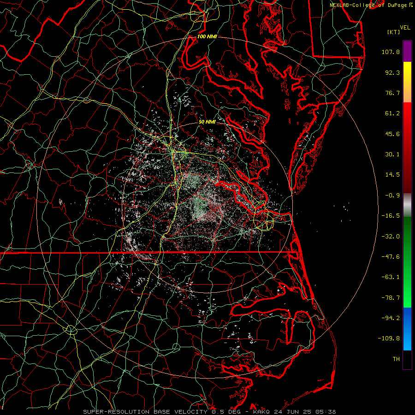Select the 61.2 legend value
This screenshot has width=415, height=415.
pos(392,113)
